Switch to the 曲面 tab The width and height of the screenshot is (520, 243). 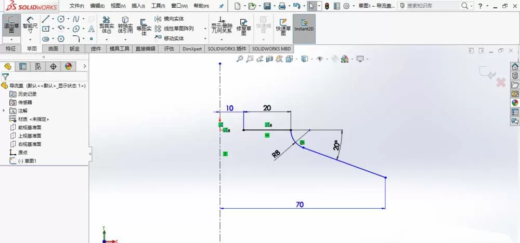(x=53, y=49)
